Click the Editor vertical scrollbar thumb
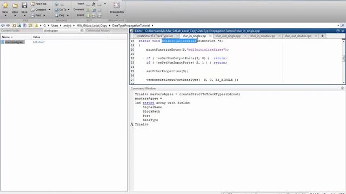Image resolution: width=346 pixels, height=194 pixels. [x=343, y=58]
